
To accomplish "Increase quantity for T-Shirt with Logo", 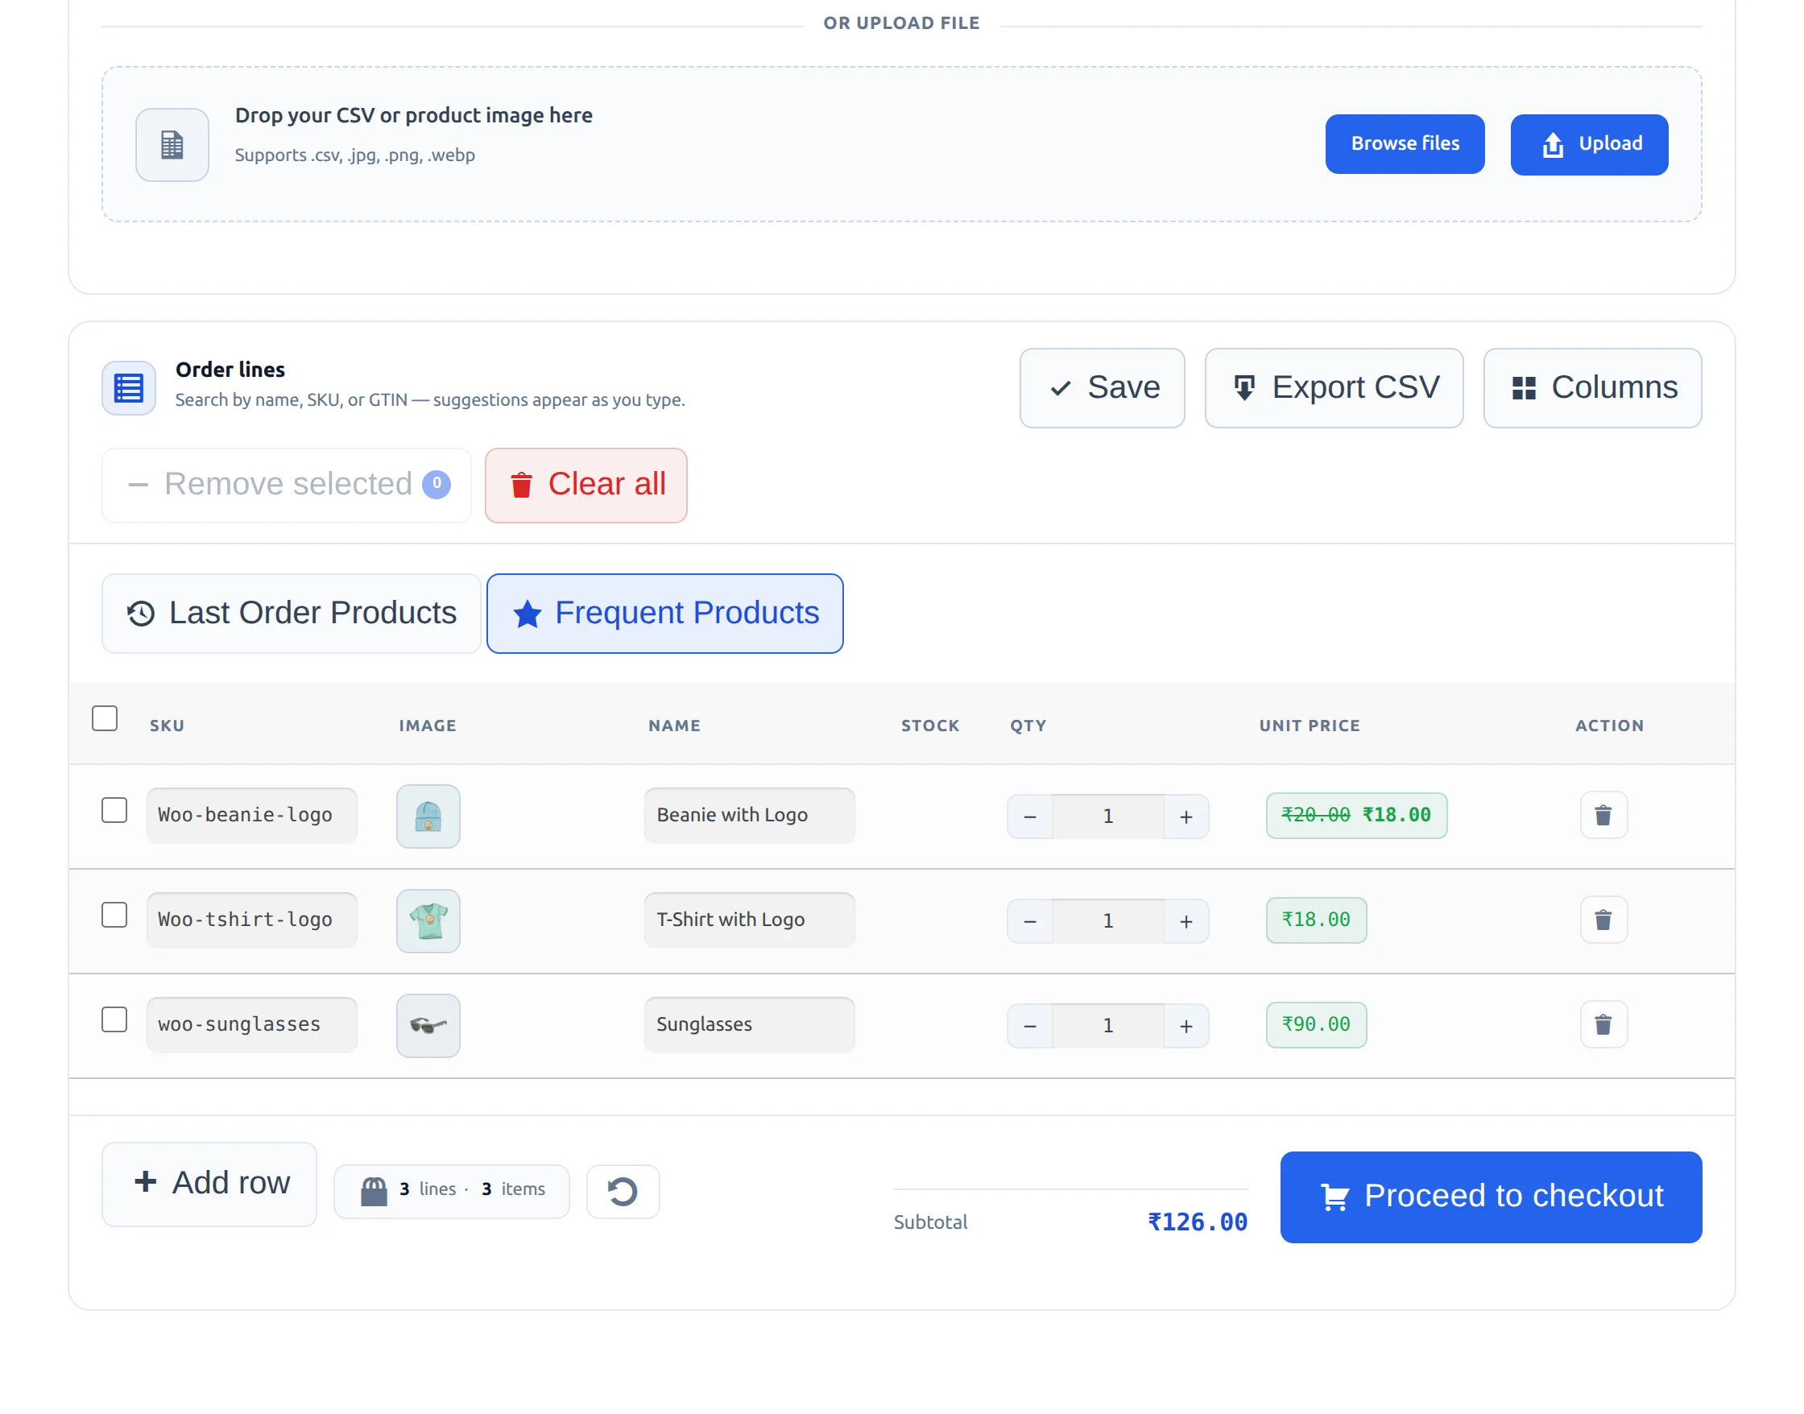I will [x=1185, y=920].
